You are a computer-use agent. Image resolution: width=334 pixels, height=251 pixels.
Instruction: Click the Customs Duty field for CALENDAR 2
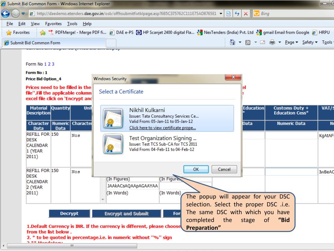tap(291, 172)
